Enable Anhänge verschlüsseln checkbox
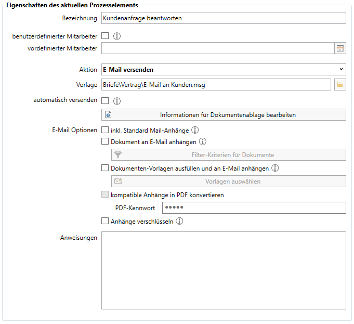 click(x=105, y=221)
